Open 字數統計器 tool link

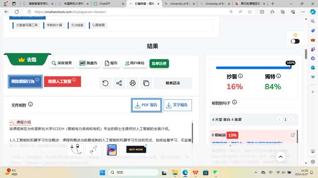coord(54,25)
